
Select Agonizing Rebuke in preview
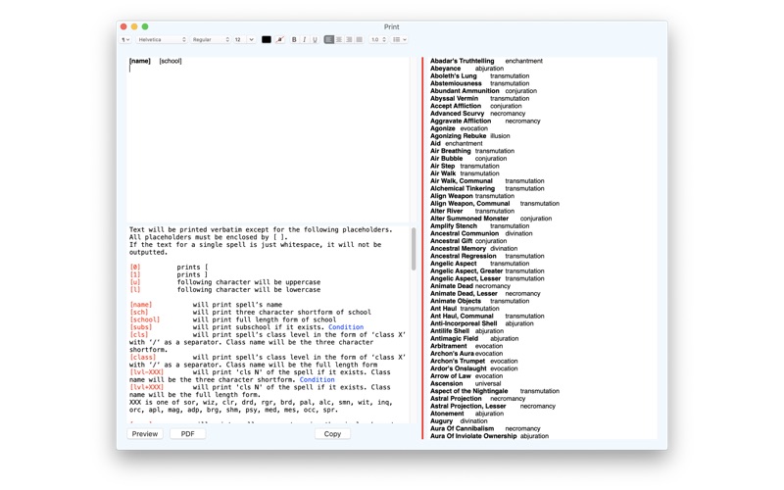pyautogui.click(x=458, y=136)
